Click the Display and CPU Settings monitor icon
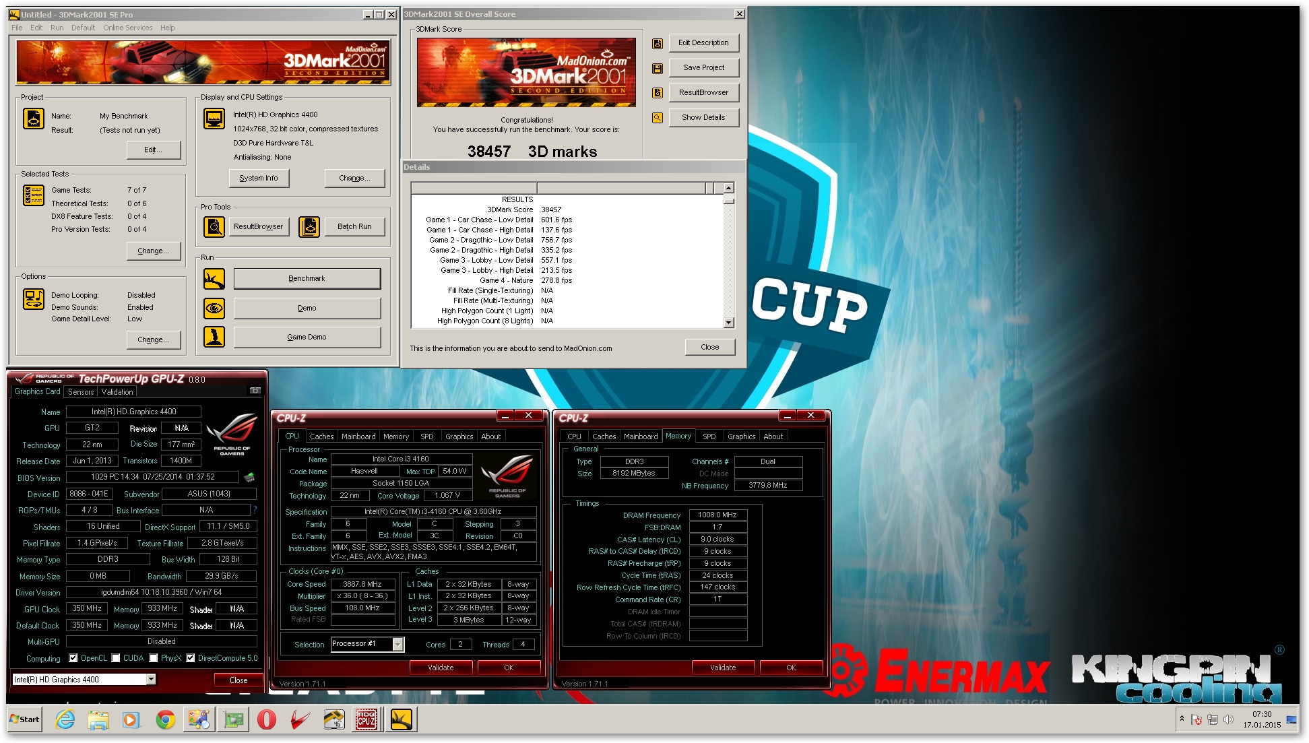 214,119
